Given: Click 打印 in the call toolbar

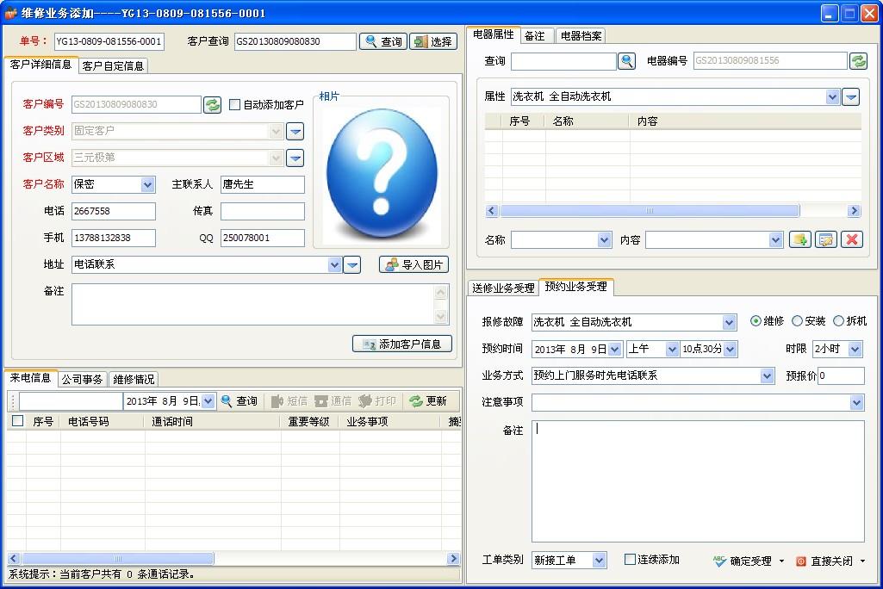Looking at the screenshot, I should pyautogui.click(x=377, y=401).
